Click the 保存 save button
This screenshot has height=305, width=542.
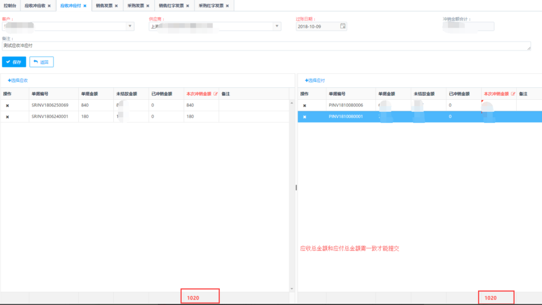14,61
